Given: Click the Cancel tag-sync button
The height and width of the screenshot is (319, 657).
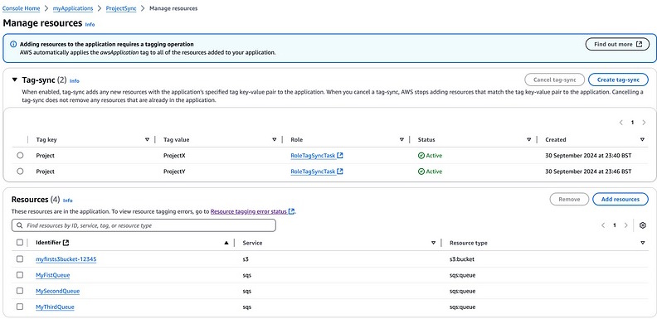Looking at the screenshot, I should coord(554,80).
